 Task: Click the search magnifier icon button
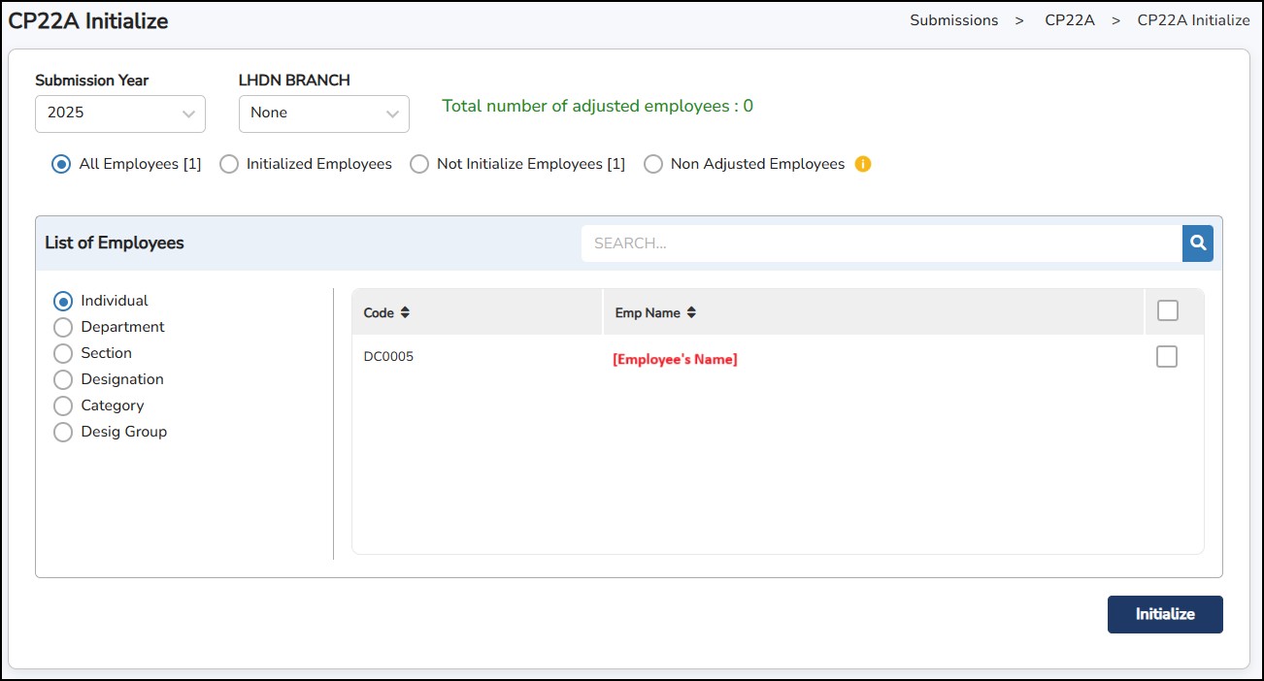[x=1197, y=243]
